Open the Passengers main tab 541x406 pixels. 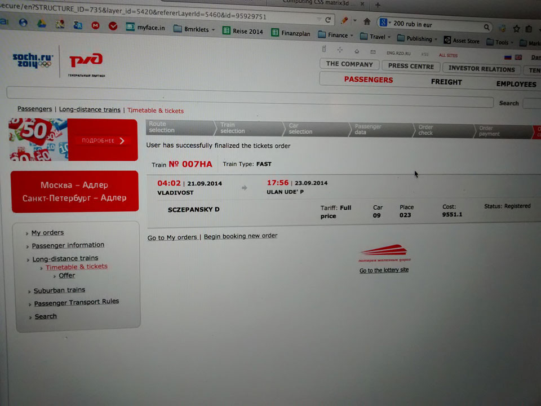(x=369, y=80)
